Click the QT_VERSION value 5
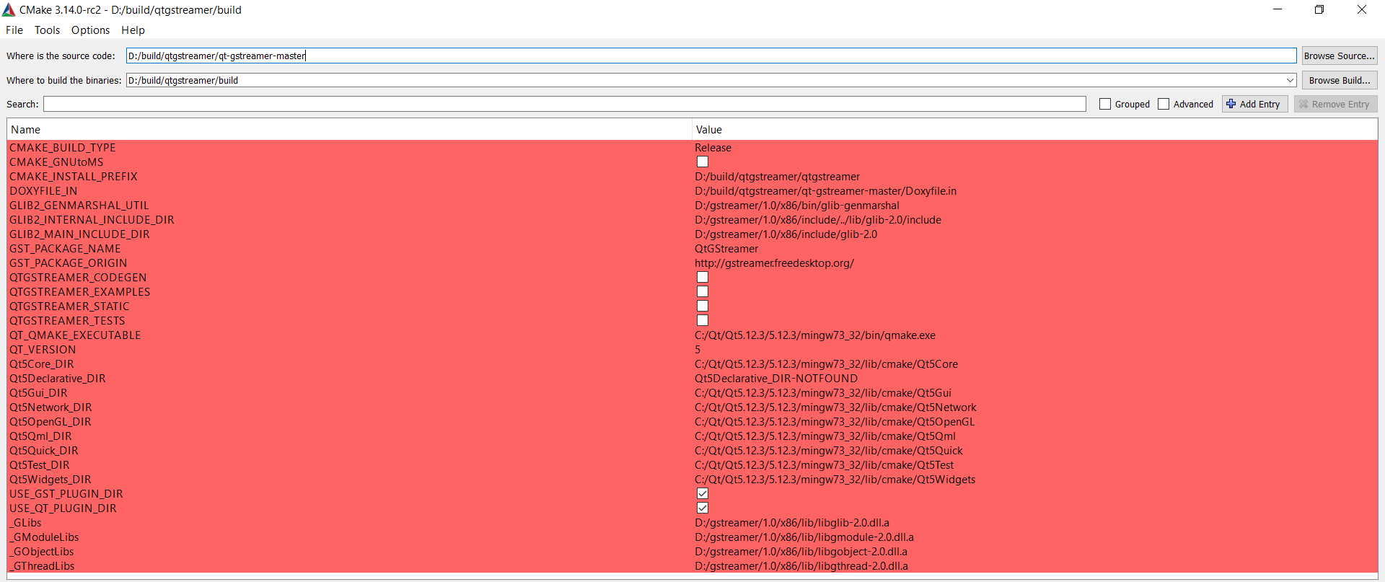Image resolution: width=1385 pixels, height=582 pixels. click(698, 349)
